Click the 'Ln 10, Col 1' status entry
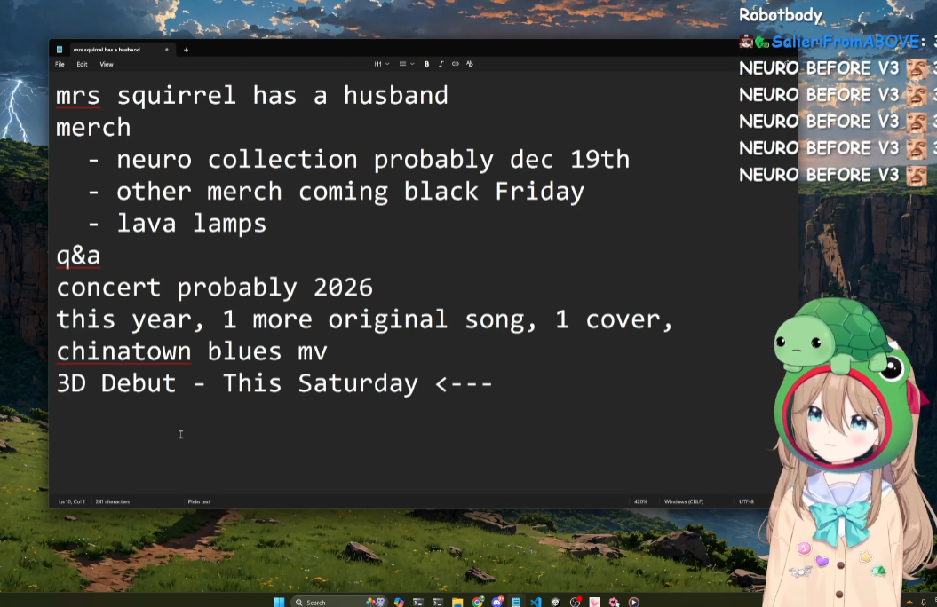The width and height of the screenshot is (937, 607). click(72, 502)
